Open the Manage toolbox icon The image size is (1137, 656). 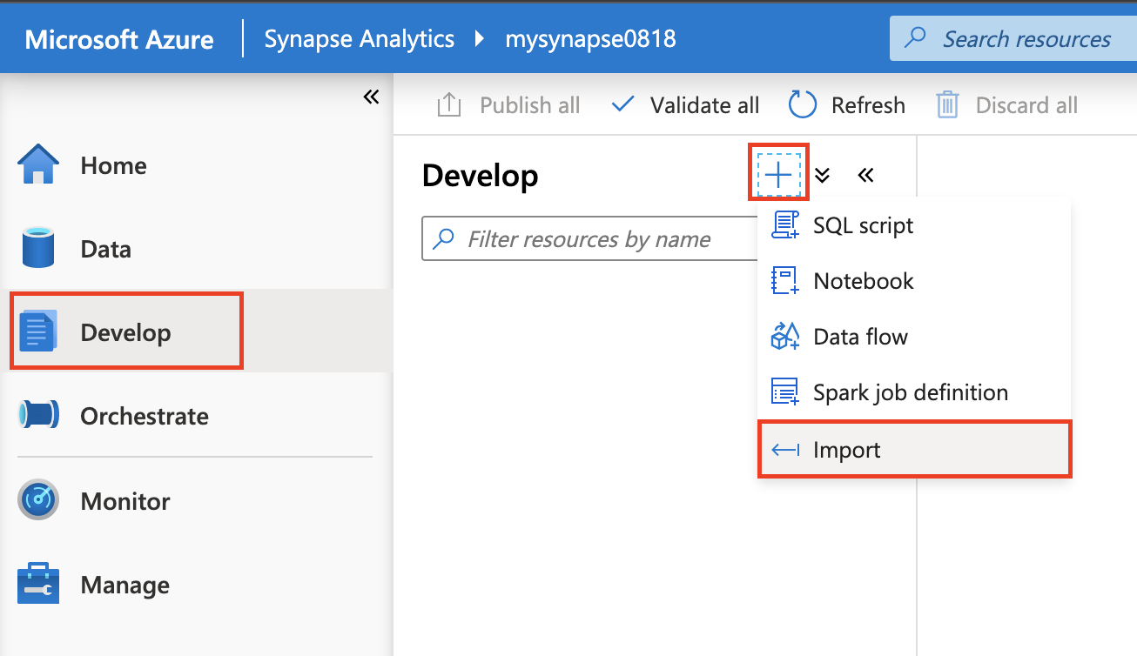click(x=38, y=584)
